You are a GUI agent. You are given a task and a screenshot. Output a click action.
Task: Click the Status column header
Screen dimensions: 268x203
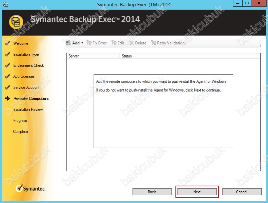190,56
